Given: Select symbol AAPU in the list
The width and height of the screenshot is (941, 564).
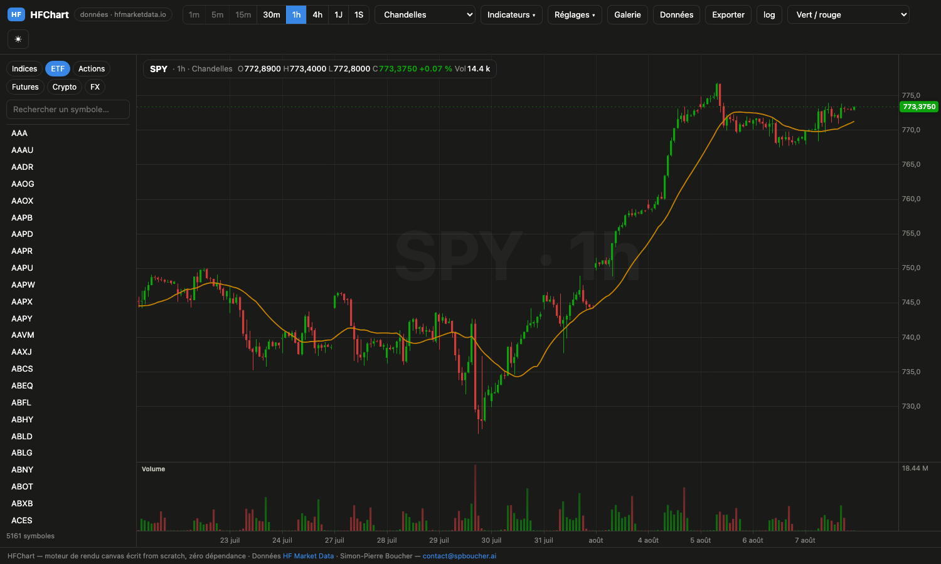Looking at the screenshot, I should tap(68, 268).
